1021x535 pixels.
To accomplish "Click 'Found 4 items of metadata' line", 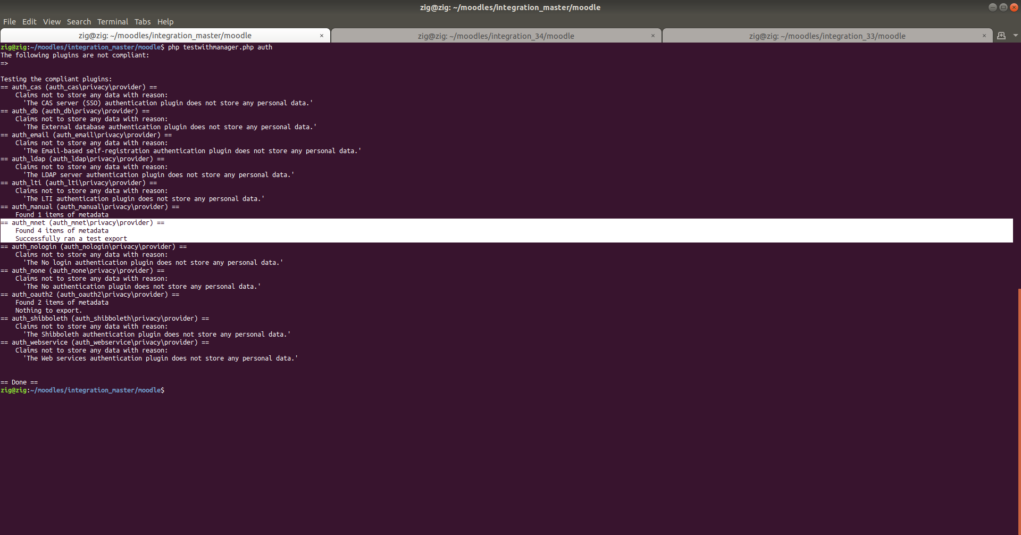I will click(x=62, y=231).
